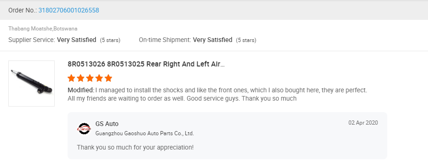
Task: Click the Modified label in the review
Action: tap(81, 90)
